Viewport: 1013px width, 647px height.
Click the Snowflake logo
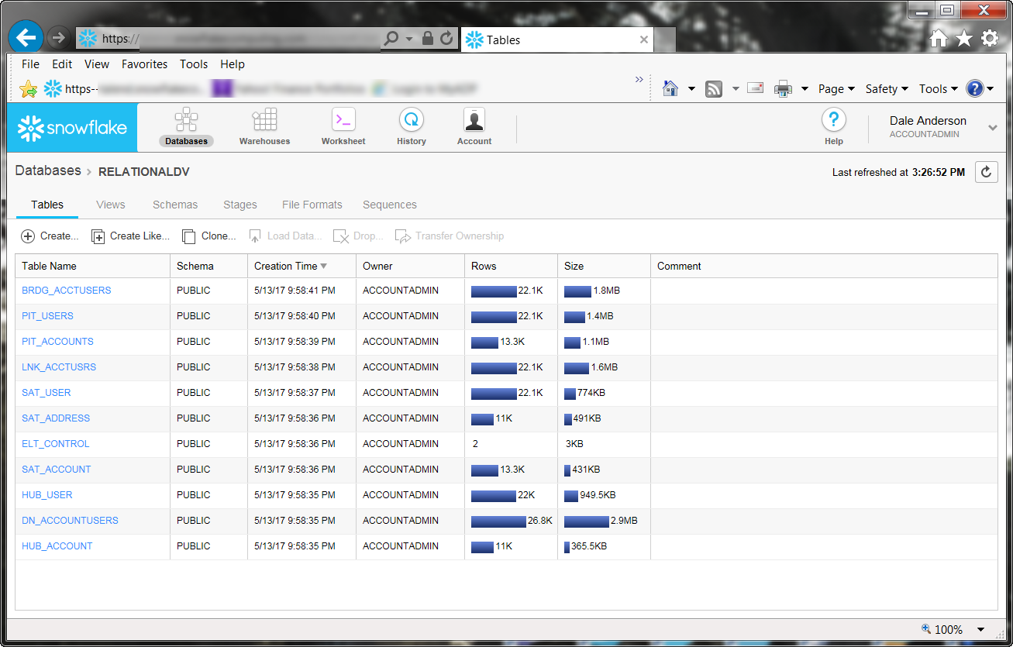tap(73, 128)
